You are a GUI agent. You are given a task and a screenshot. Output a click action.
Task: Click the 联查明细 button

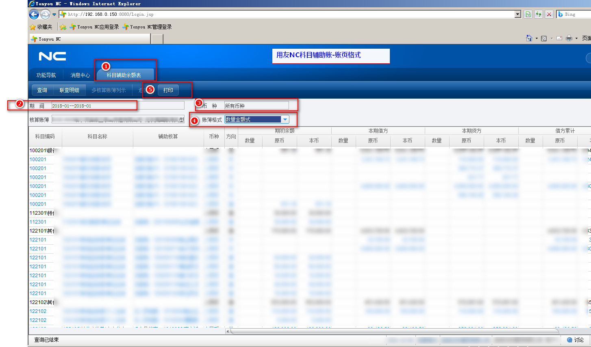pyautogui.click(x=69, y=90)
